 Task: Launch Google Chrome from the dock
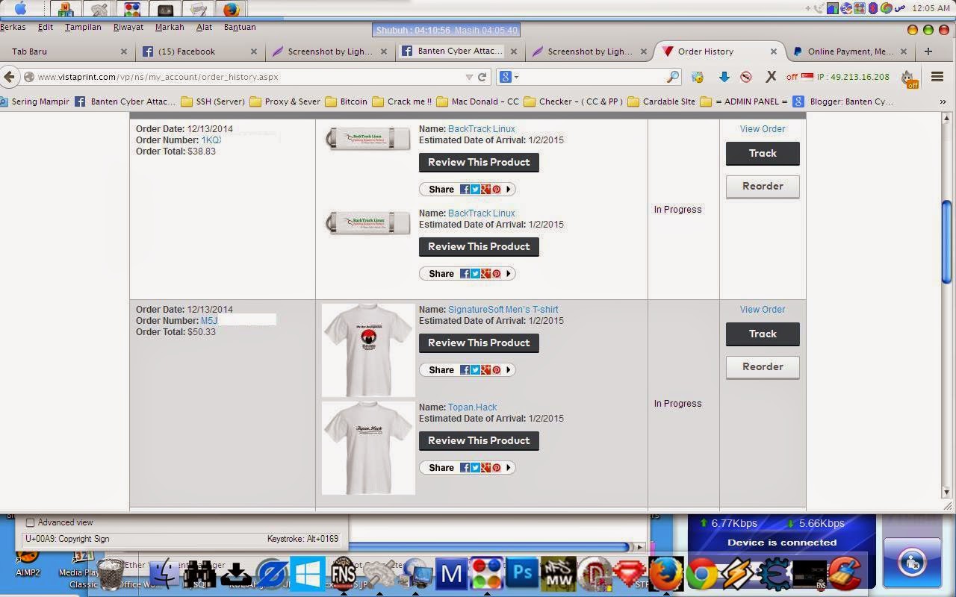tap(702, 574)
